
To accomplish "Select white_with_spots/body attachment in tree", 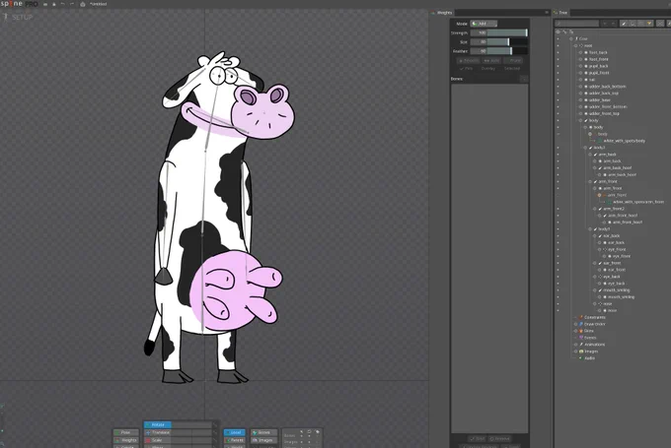I will [x=624, y=141].
